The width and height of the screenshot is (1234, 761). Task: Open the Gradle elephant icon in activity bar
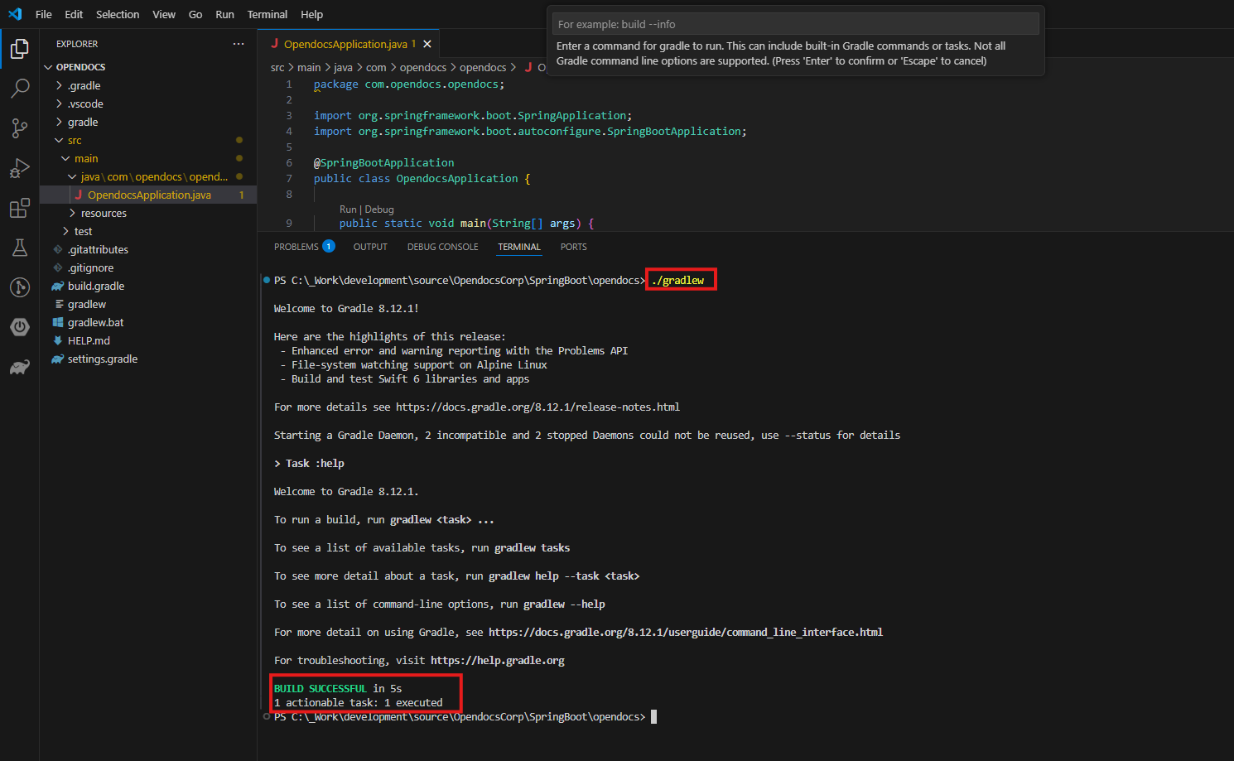[20, 367]
